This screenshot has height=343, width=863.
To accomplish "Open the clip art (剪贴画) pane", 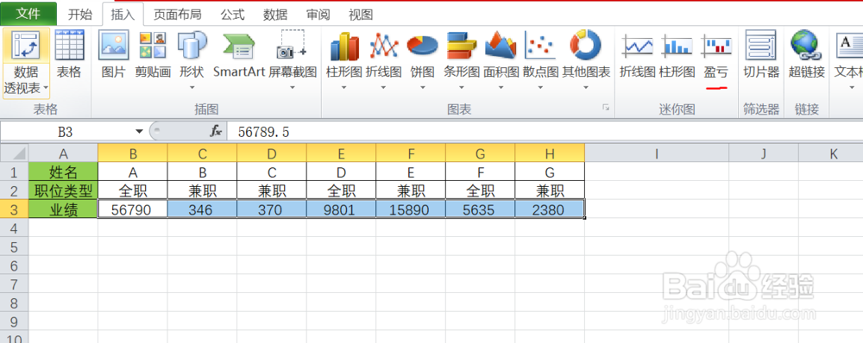I will tap(153, 55).
